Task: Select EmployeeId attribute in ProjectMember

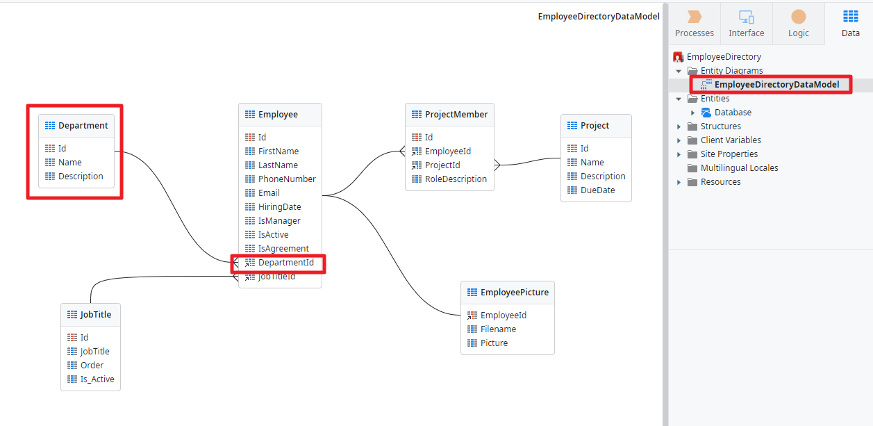Action: coord(449,151)
